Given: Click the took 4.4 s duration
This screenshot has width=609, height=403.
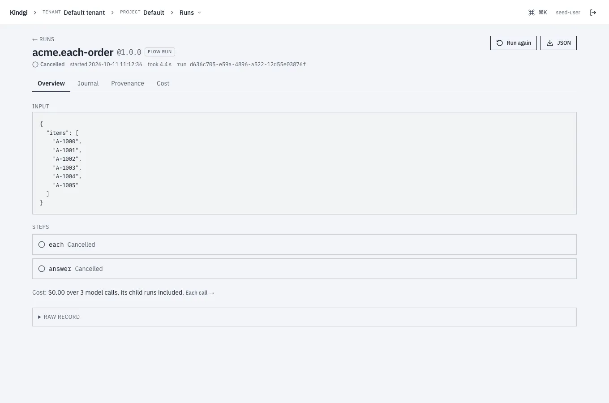Looking at the screenshot, I should click(x=159, y=64).
